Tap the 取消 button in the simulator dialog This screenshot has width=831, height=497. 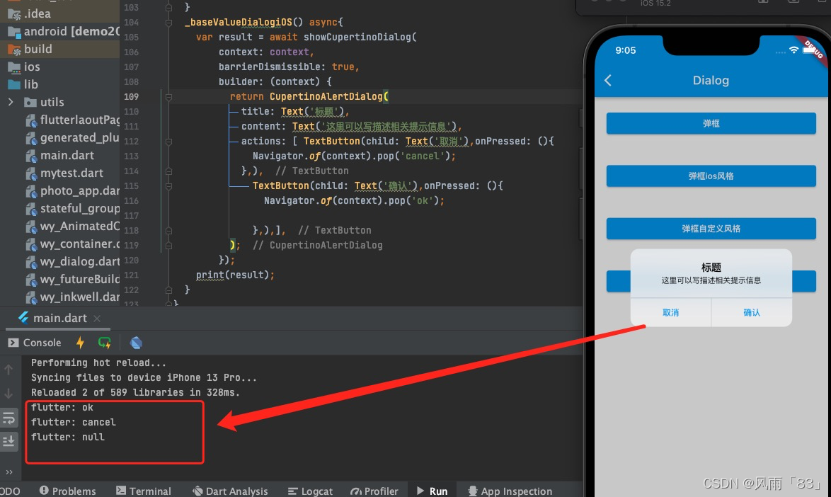670,312
